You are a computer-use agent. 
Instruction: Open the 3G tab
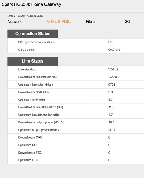(127, 22)
